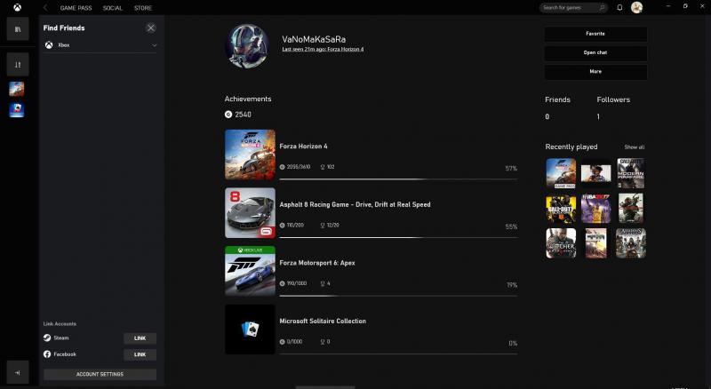Click Show all recently played games
The width and height of the screenshot is (711, 389).
pyautogui.click(x=634, y=147)
